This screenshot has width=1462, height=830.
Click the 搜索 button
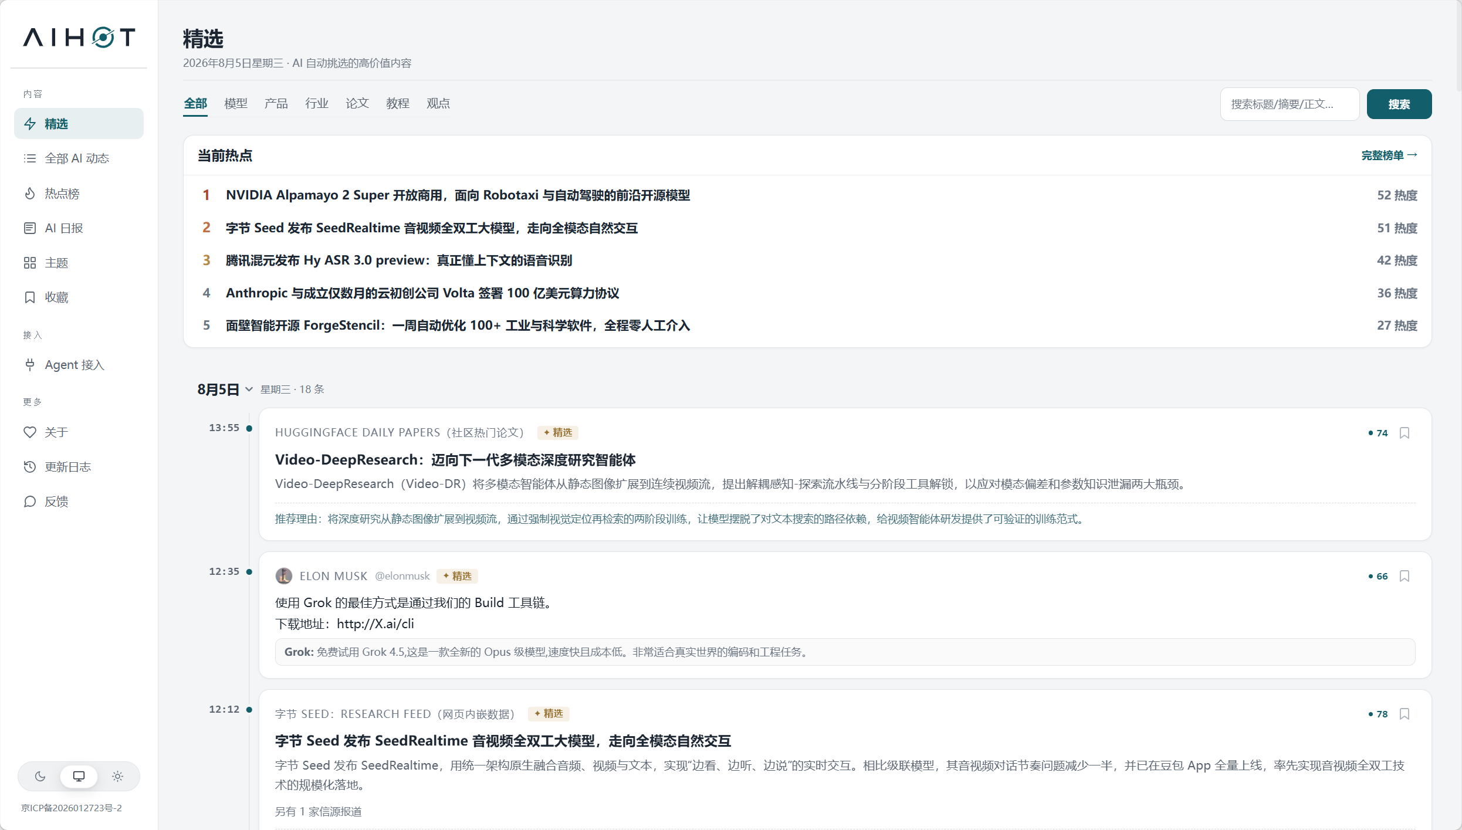(1399, 104)
